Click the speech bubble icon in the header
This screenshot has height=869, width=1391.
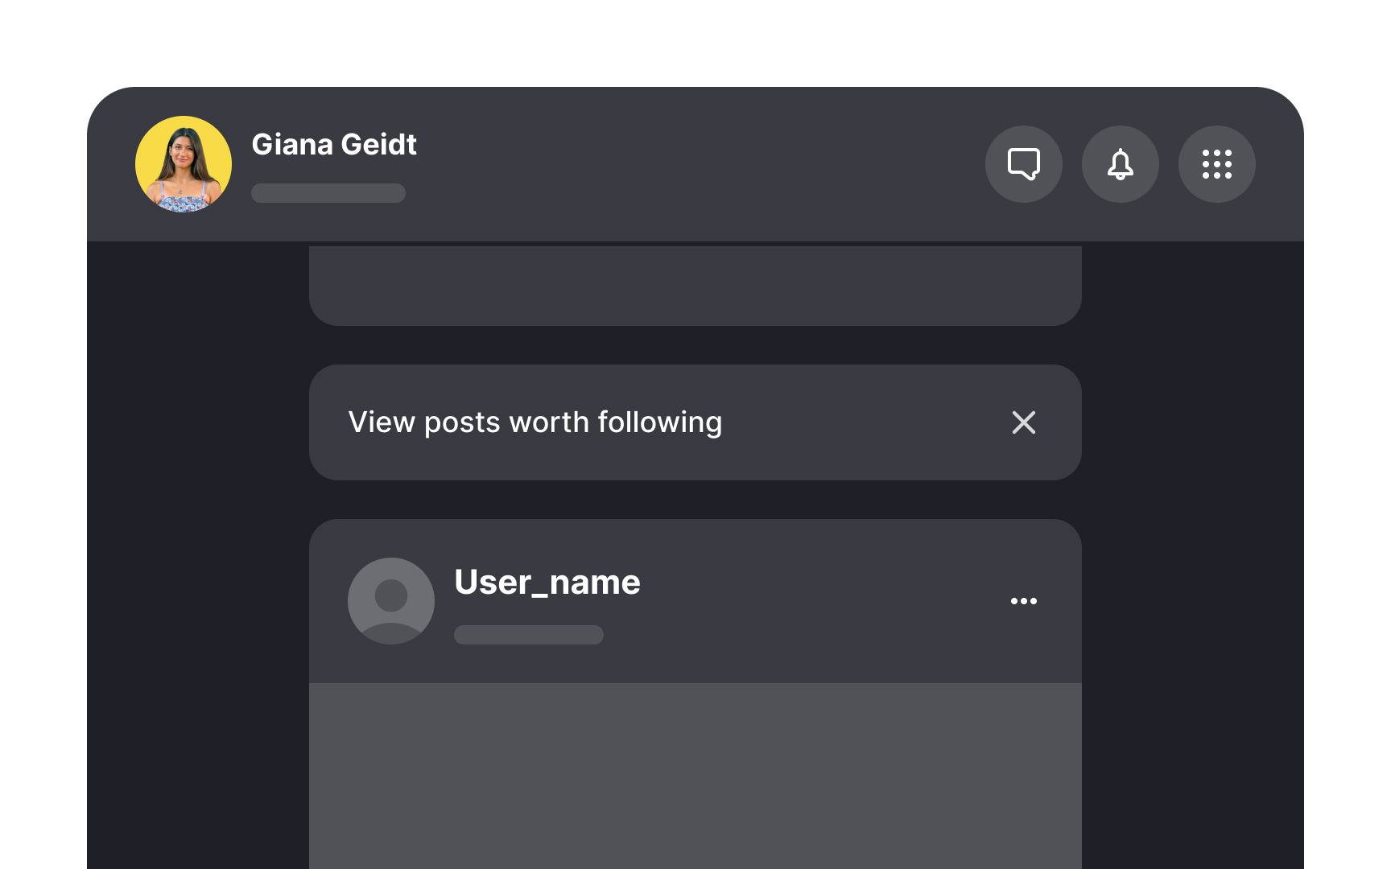click(1024, 164)
